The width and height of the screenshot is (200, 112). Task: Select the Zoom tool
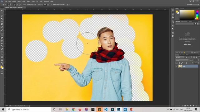(2, 63)
